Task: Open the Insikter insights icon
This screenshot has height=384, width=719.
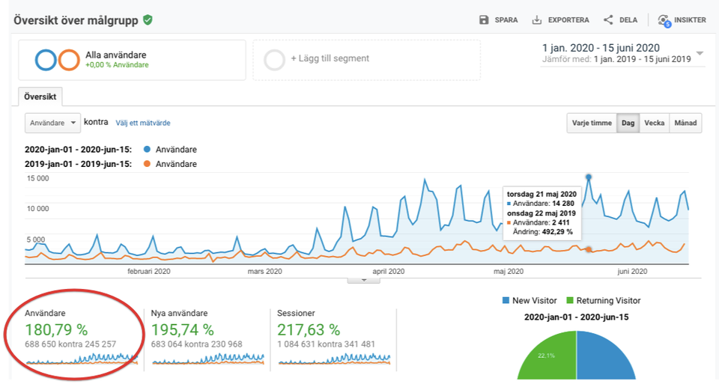Action: point(664,21)
